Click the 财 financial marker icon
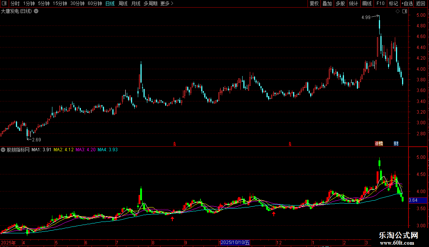Viewport: 429px width, 247px height. coord(396,144)
